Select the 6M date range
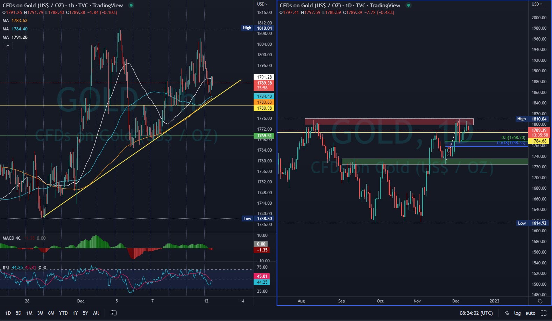This screenshot has width=552, height=321. (x=51, y=313)
